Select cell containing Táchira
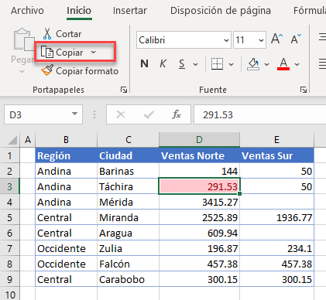Screen dimensions: 326x300 tap(129, 186)
